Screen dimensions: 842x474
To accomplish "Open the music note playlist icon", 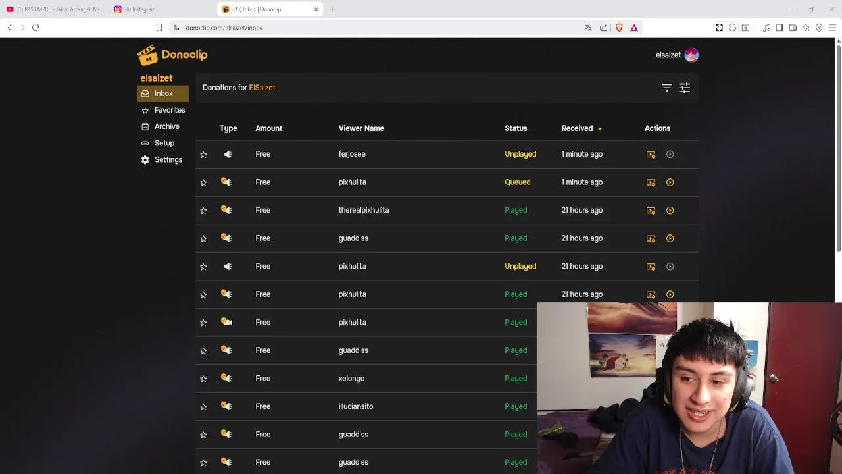I will pyautogui.click(x=767, y=28).
